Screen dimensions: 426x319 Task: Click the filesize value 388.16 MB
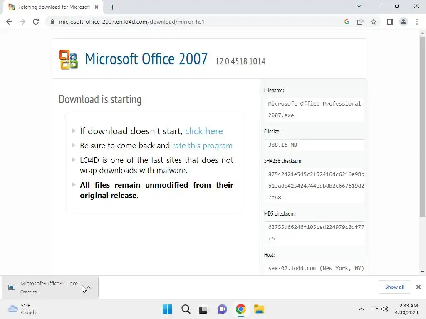click(282, 145)
